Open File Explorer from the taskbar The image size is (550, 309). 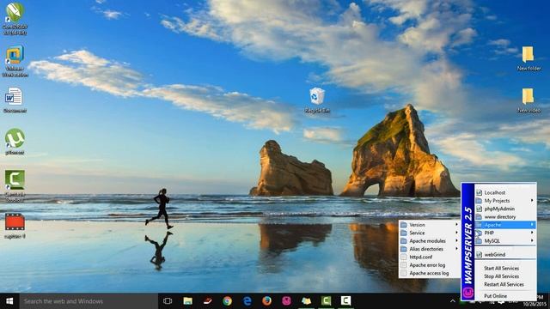[x=187, y=301]
